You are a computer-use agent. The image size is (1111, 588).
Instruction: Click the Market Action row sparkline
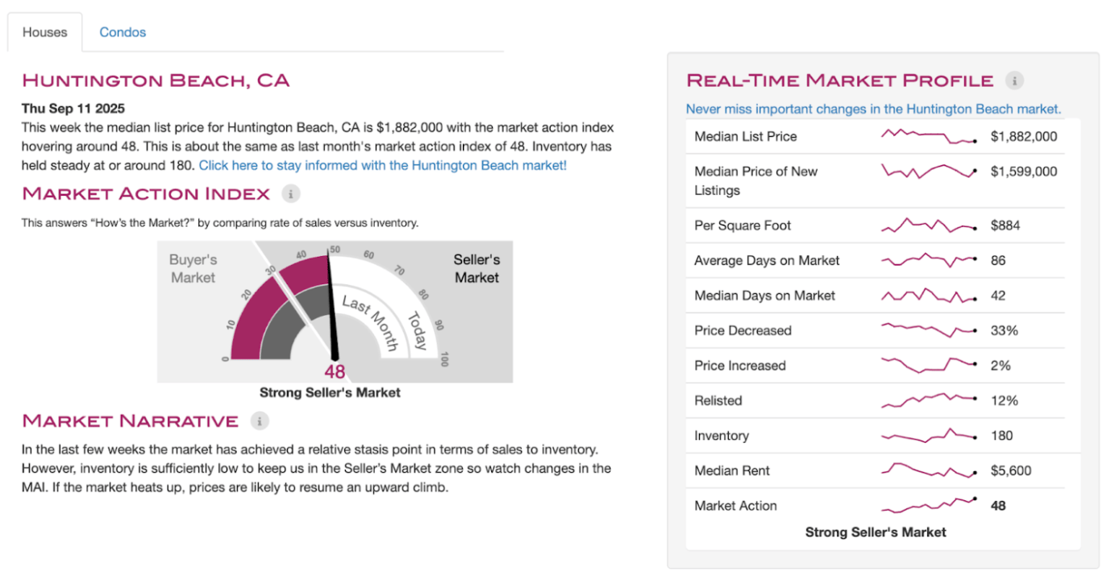[x=929, y=505]
